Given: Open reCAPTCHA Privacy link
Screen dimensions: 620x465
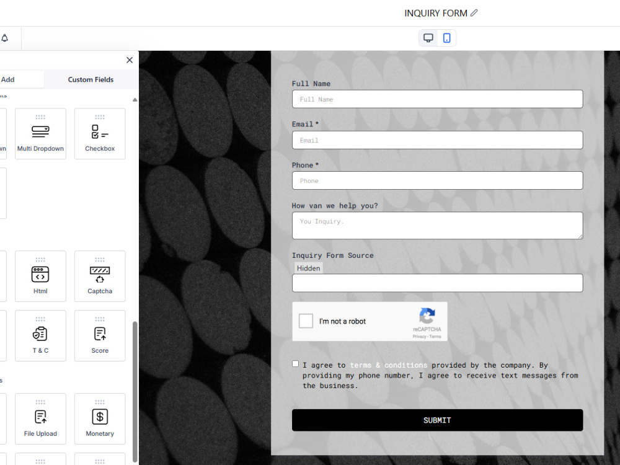Looking at the screenshot, I should 419,337.
